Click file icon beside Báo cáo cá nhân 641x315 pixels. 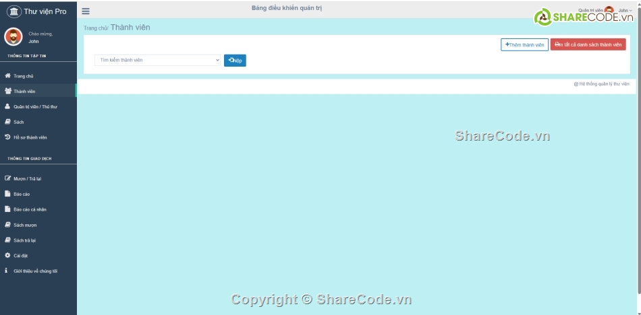click(x=7, y=209)
